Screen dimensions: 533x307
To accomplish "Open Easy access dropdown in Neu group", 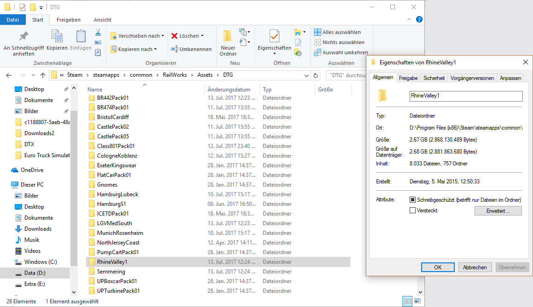I will 244,42.
